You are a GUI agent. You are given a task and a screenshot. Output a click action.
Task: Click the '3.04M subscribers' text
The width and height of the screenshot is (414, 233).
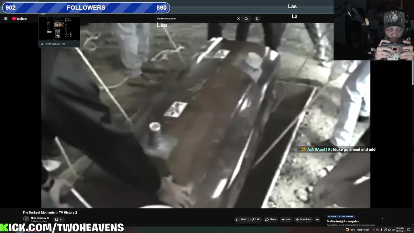[x=39, y=221]
